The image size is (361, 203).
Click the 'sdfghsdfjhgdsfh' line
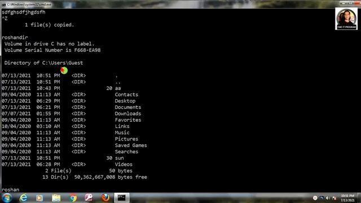tap(24, 12)
